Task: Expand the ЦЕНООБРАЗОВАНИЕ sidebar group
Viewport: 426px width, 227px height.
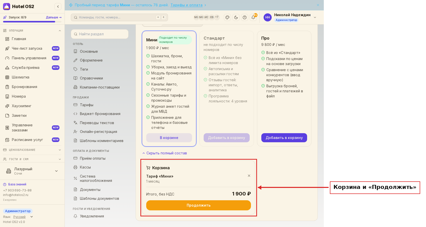Action: [x=32, y=150]
